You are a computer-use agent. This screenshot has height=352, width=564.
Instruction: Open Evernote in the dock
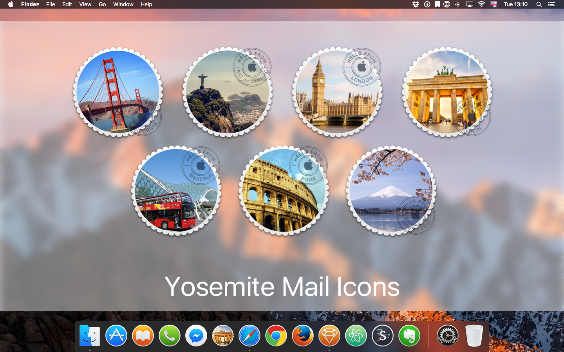click(x=409, y=336)
